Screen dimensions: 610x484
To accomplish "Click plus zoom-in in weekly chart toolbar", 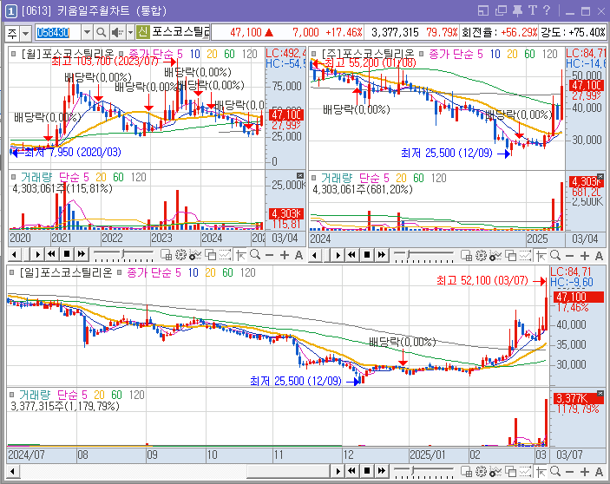I will click(x=585, y=255).
